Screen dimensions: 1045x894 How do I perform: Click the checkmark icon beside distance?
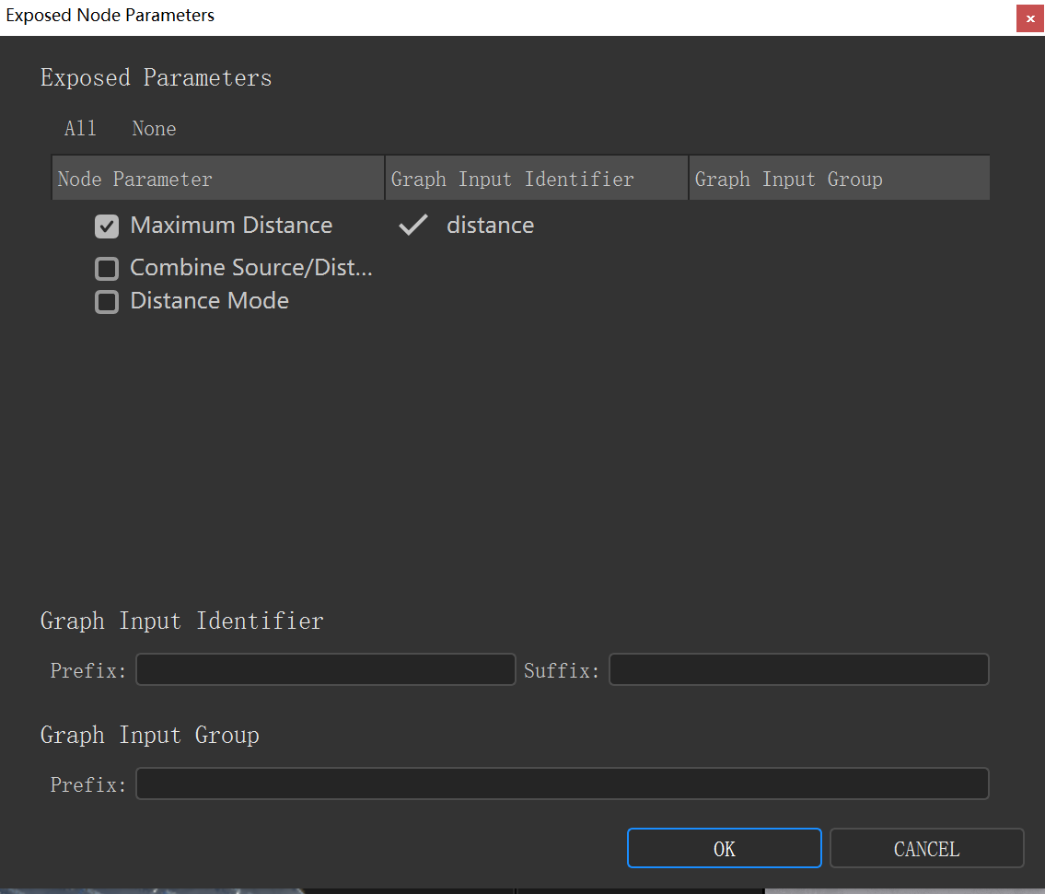tap(413, 226)
